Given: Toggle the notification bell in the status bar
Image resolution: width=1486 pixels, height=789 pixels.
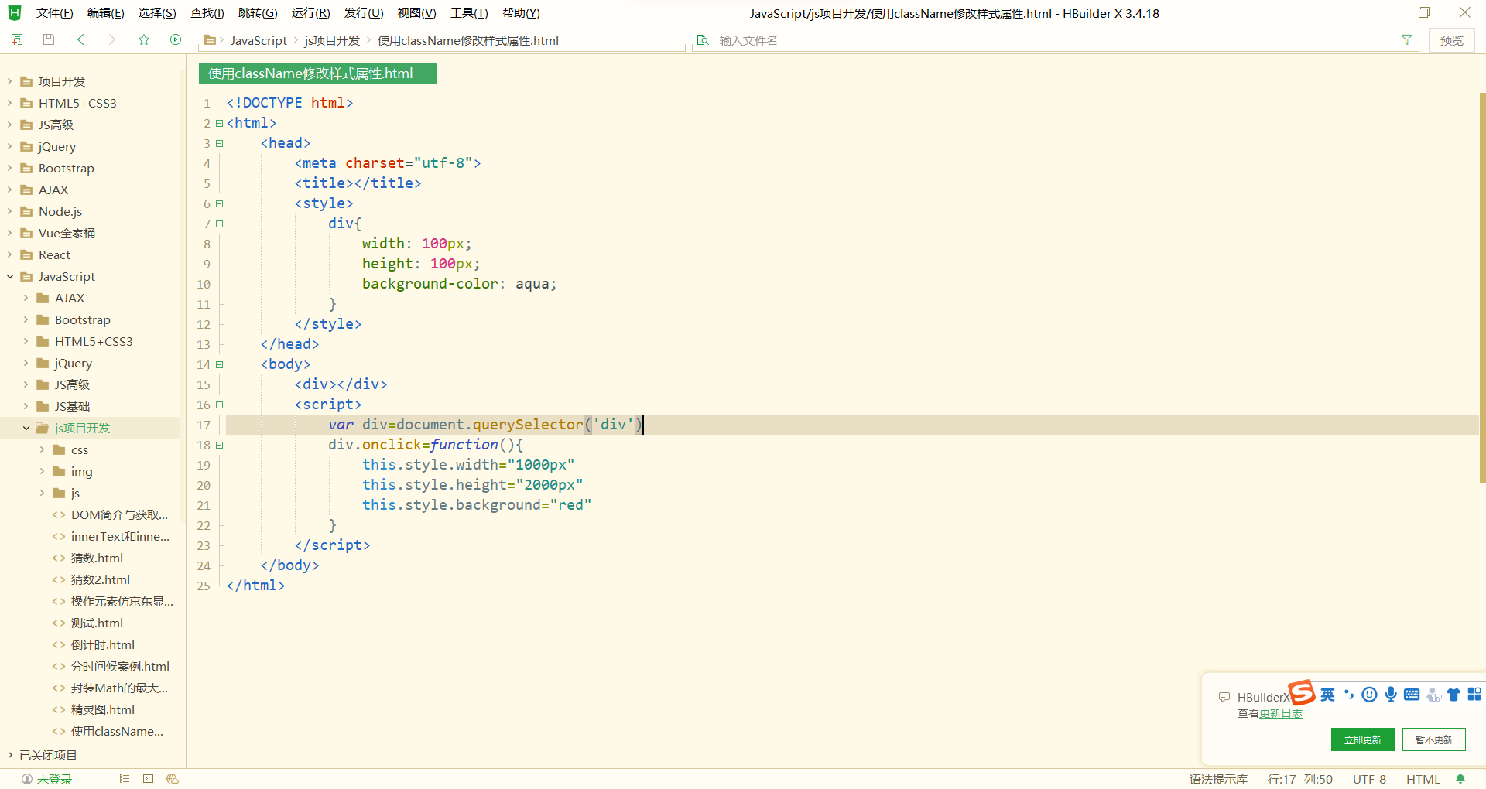Looking at the screenshot, I should click(1461, 779).
